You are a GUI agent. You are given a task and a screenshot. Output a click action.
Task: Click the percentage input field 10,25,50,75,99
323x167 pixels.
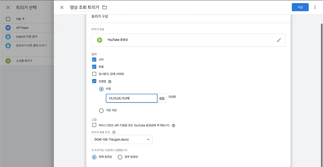[131, 98]
